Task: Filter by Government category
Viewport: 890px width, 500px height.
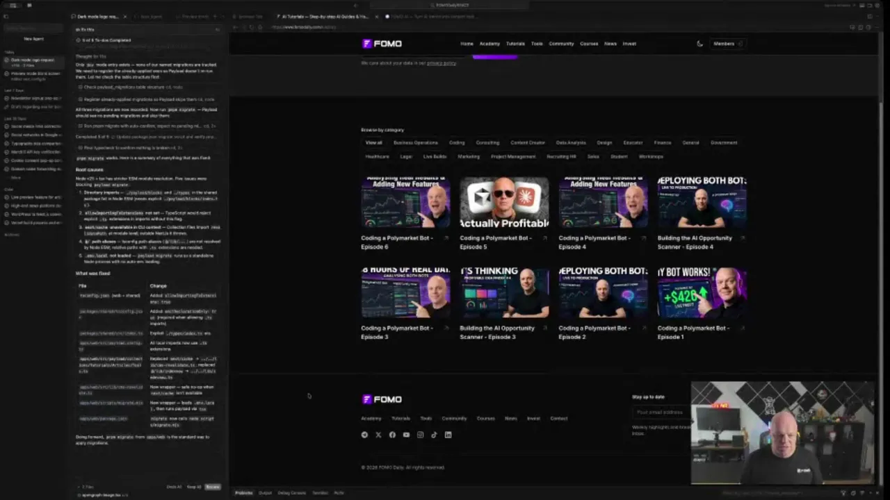Action: coord(724,142)
